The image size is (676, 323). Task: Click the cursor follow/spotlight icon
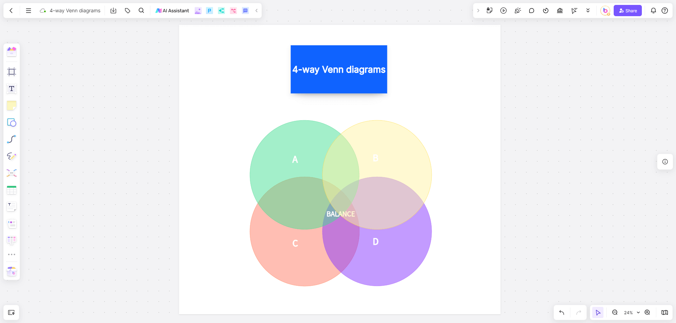pyautogui.click(x=574, y=11)
